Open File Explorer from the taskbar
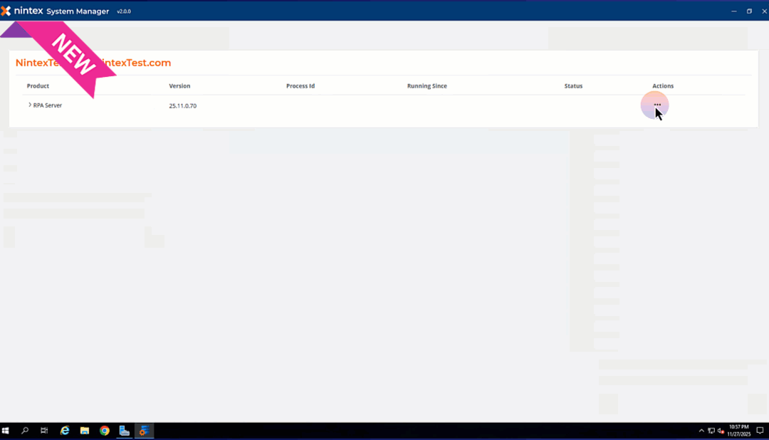 84,431
